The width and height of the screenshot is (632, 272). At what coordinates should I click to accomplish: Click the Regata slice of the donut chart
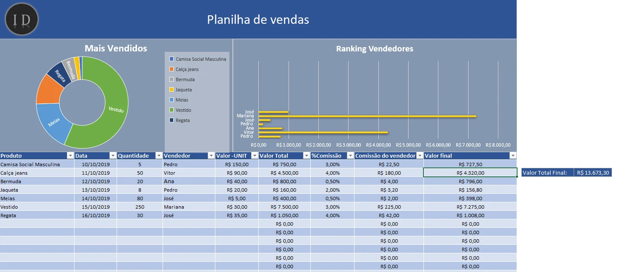60,74
